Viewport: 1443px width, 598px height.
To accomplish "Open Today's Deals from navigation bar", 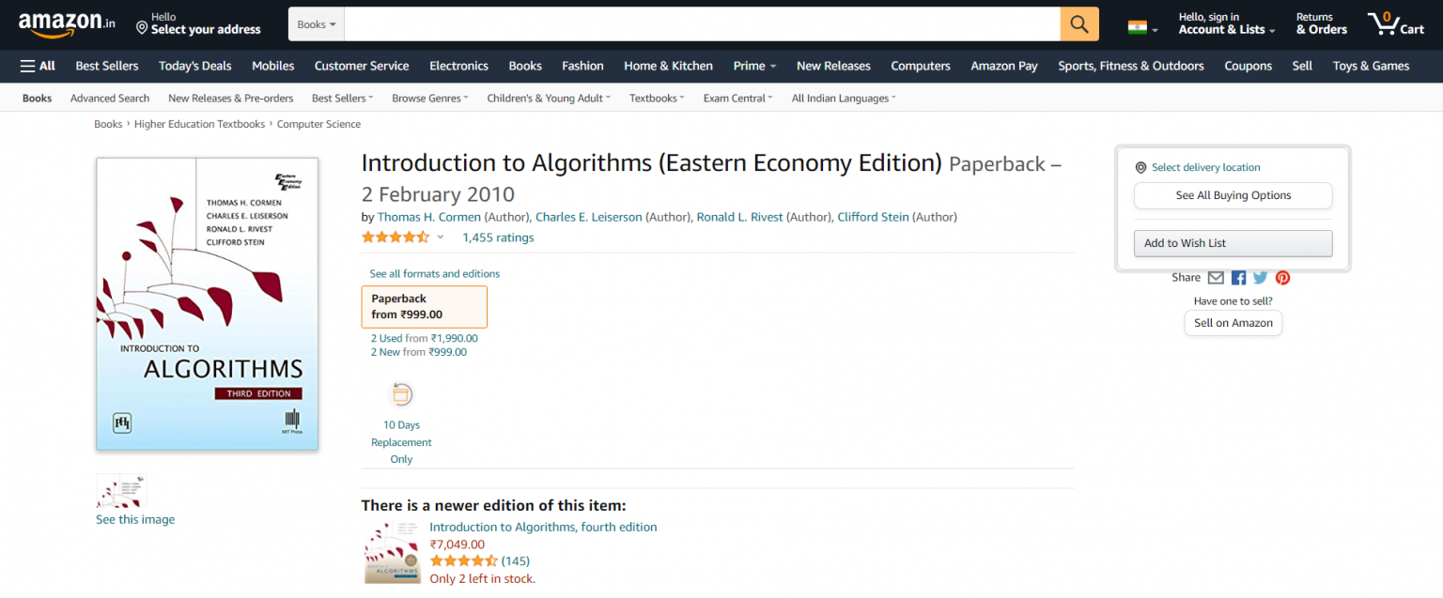I will click(194, 66).
